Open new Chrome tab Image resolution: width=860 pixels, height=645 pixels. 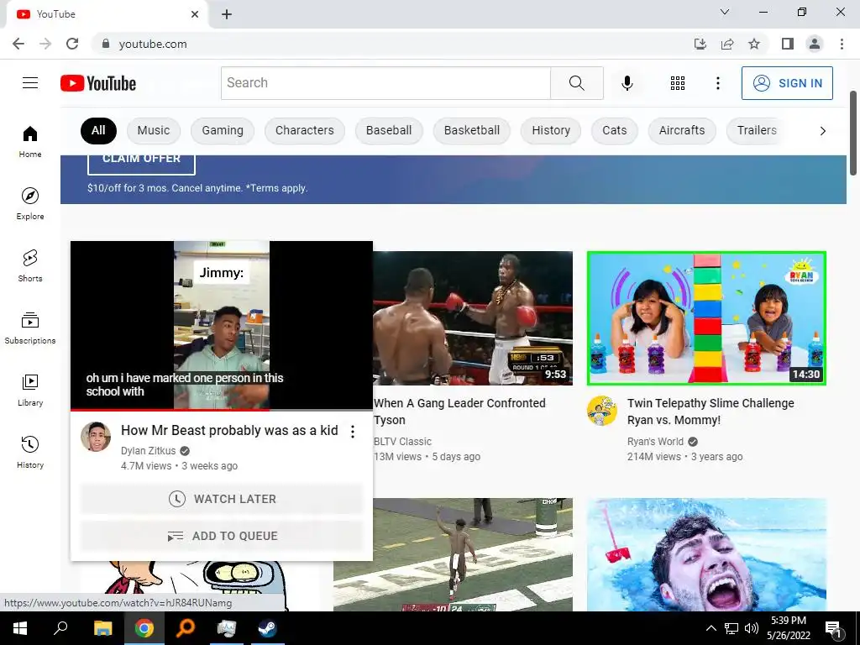coord(227,14)
